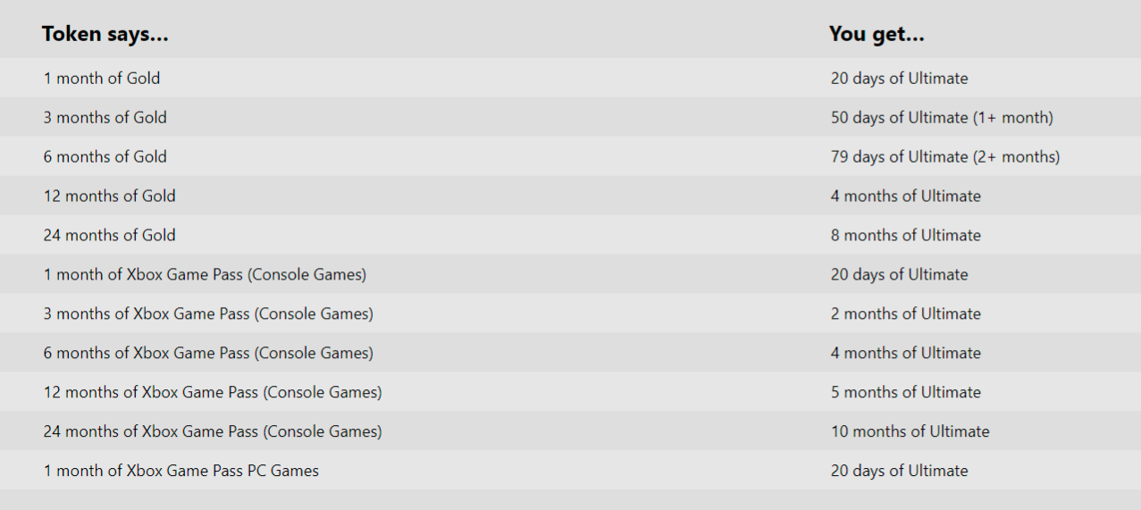Select the '10 months of Ultimate' value
The height and width of the screenshot is (510, 1141).
(910, 431)
